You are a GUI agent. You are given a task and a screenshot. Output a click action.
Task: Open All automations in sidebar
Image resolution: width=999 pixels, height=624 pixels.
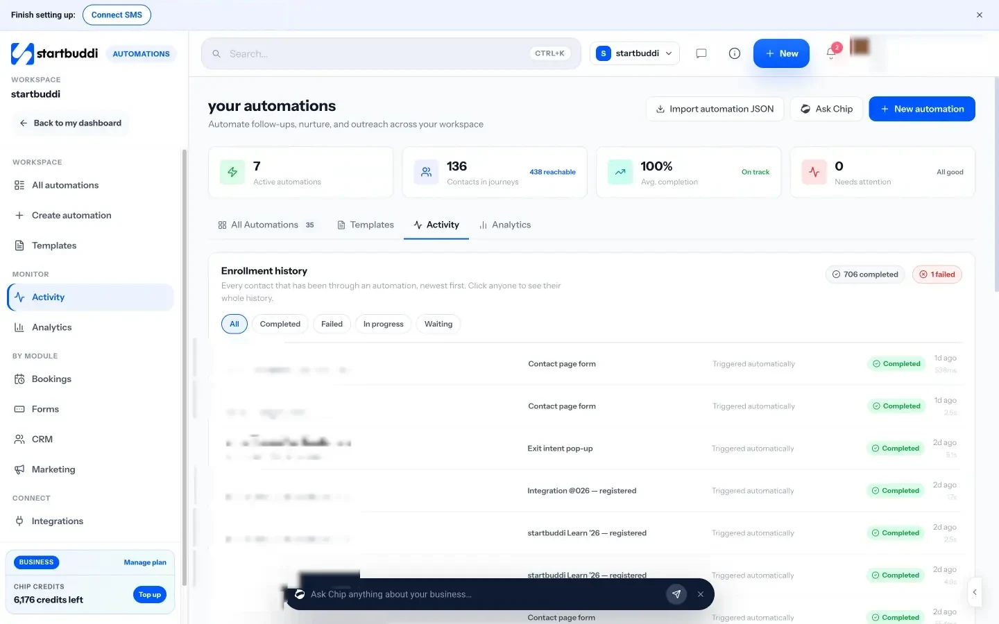90,185
